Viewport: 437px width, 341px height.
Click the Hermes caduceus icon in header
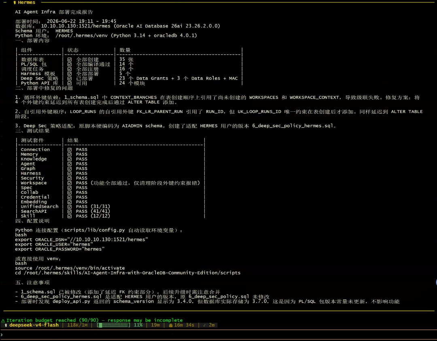point(15,2)
